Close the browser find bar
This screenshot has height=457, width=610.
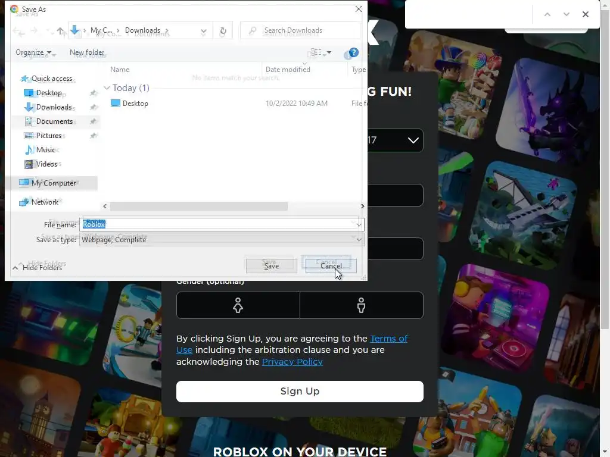tap(586, 14)
